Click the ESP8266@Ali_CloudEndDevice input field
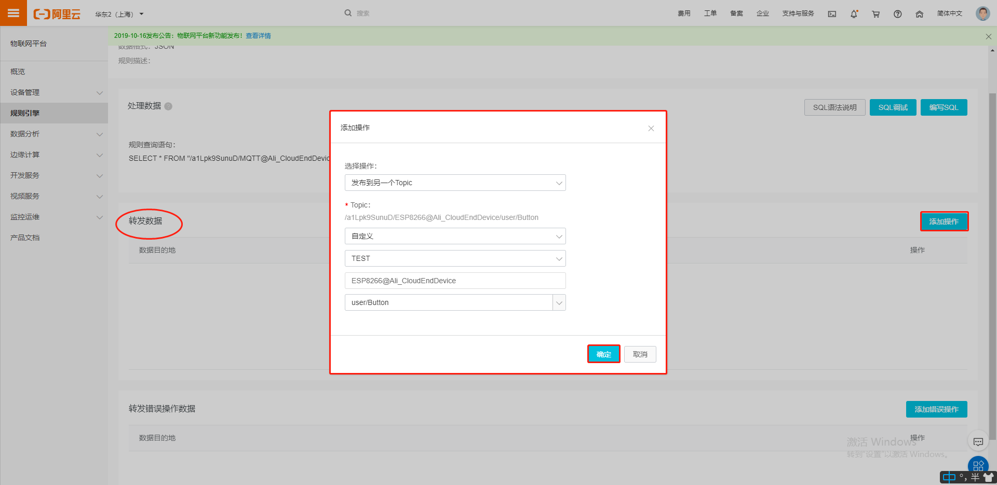Image resolution: width=997 pixels, height=485 pixels. [x=455, y=281]
